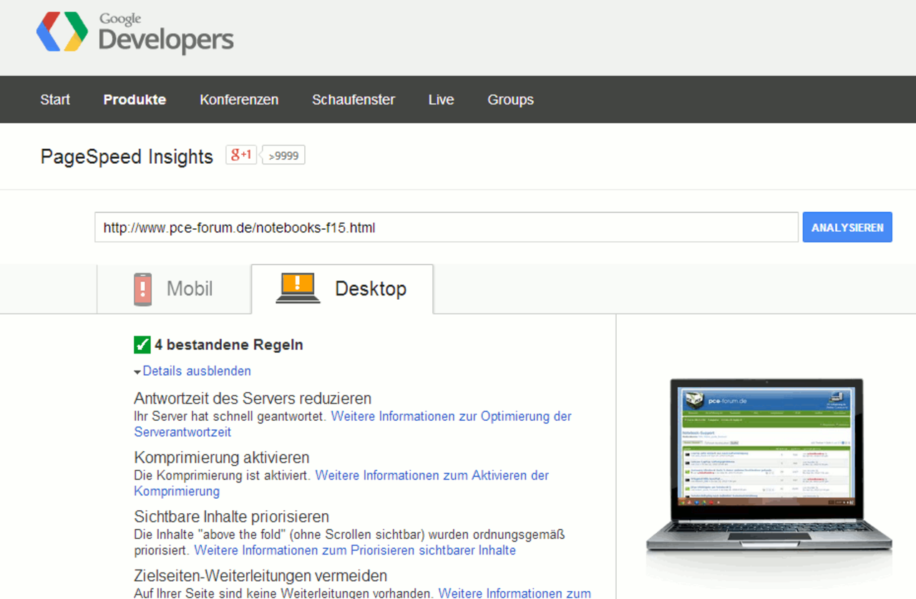Click the red mobile phone warning icon

(x=143, y=289)
